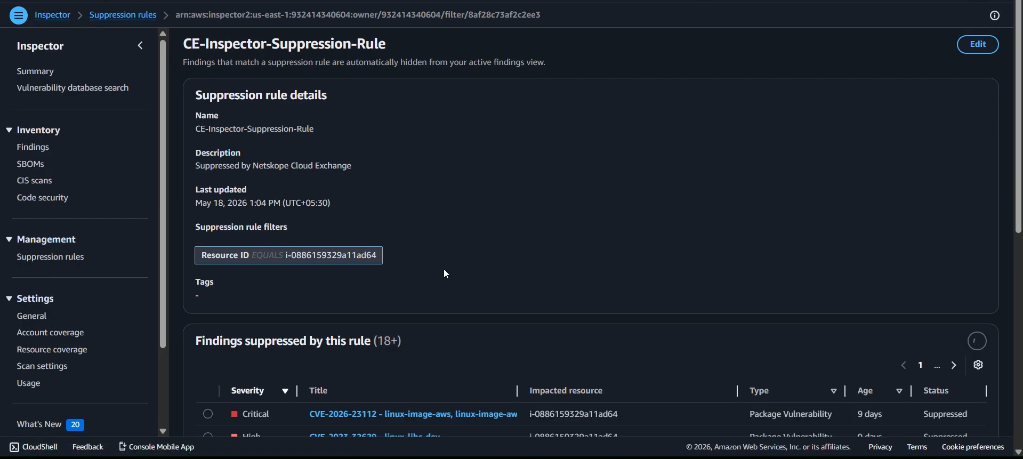Click the Title column header

click(318, 391)
